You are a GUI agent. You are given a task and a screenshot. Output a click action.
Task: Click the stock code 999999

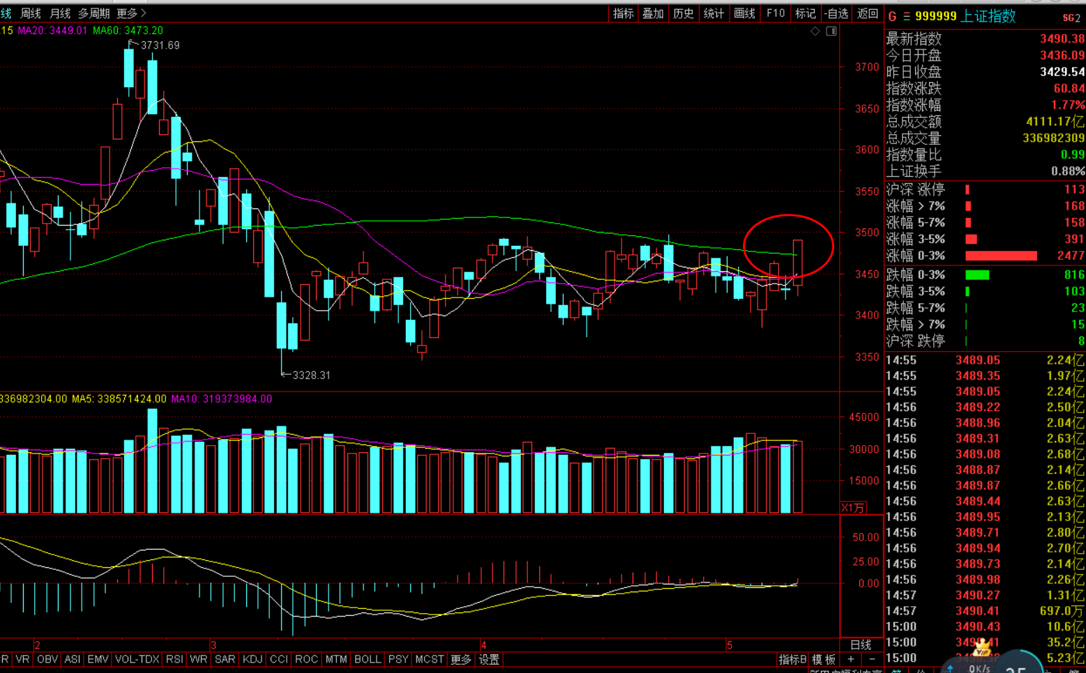tap(936, 17)
